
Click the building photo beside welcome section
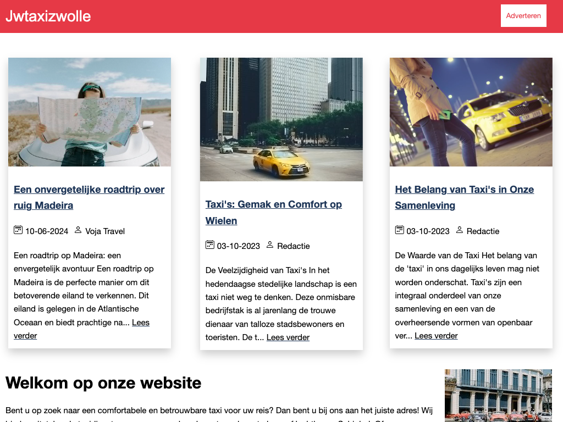coord(498,396)
